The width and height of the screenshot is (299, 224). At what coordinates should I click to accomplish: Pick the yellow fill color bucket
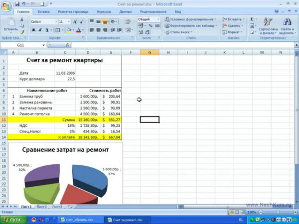pyautogui.click(x=69, y=30)
